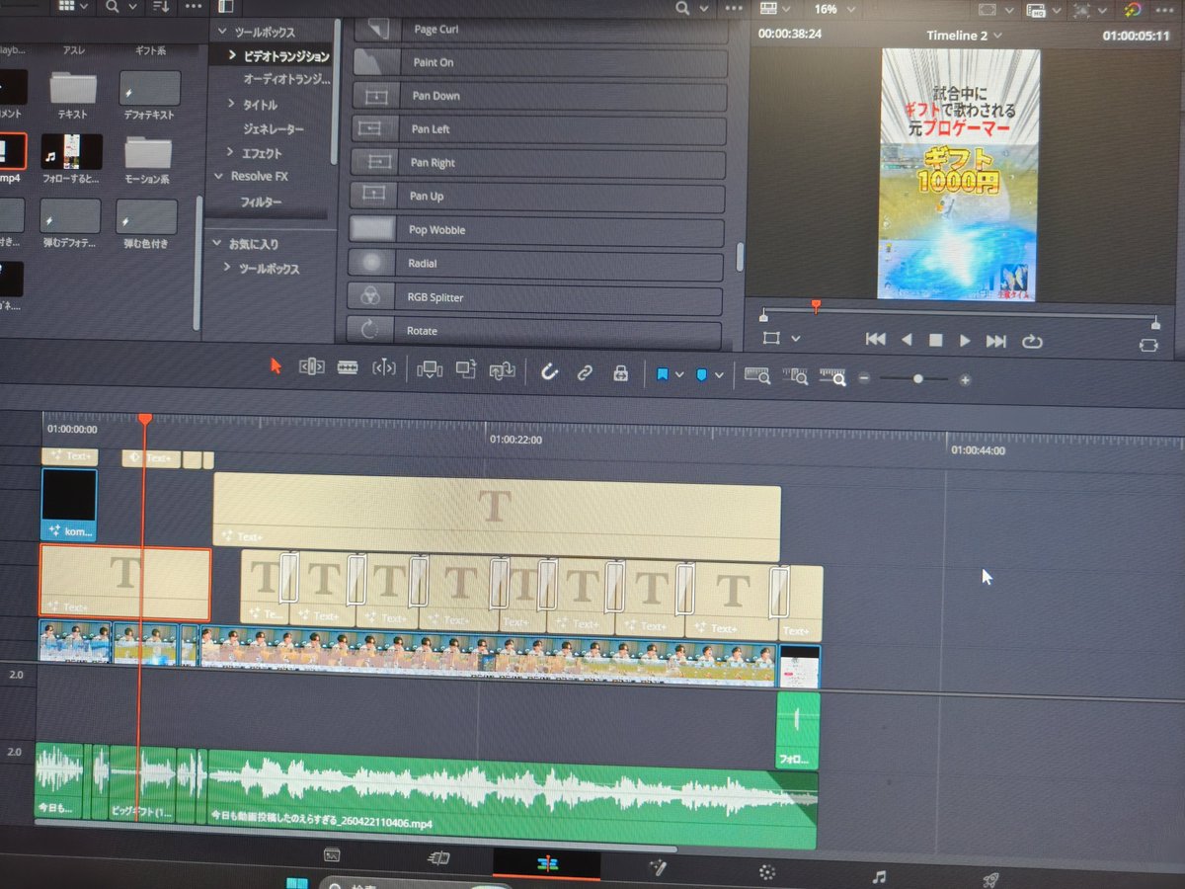Add a blue flag to the clip
This screenshot has height=889, width=1185.
pos(663,374)
